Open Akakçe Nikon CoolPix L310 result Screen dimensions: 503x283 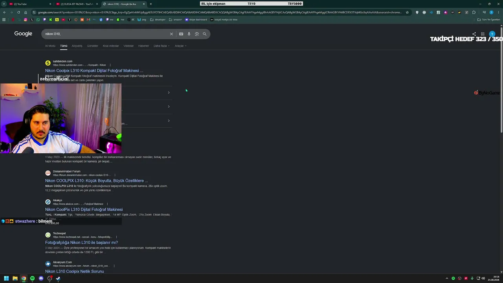click(84, 209)
